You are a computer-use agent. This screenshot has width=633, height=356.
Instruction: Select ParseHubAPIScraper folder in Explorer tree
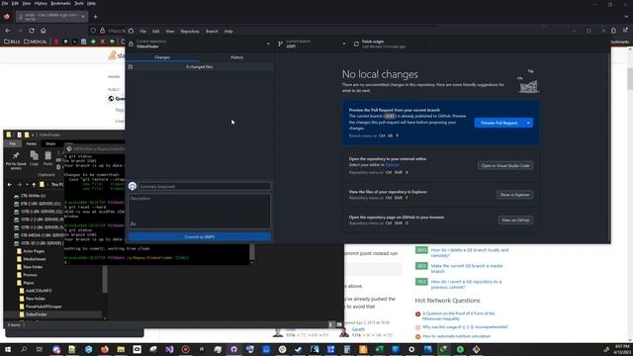[44, 307]
